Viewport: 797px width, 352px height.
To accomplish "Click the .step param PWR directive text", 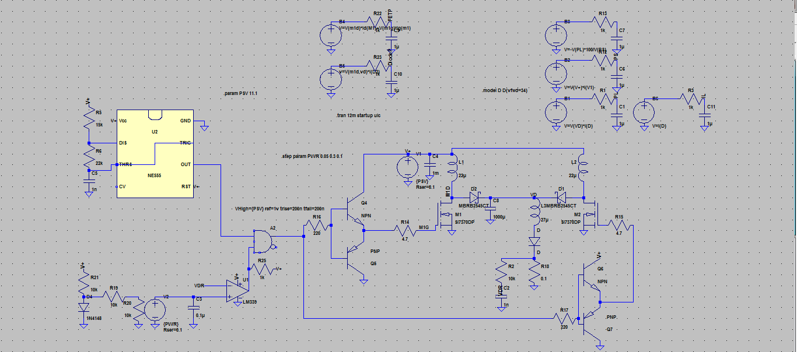I will [x=312, y=157].
